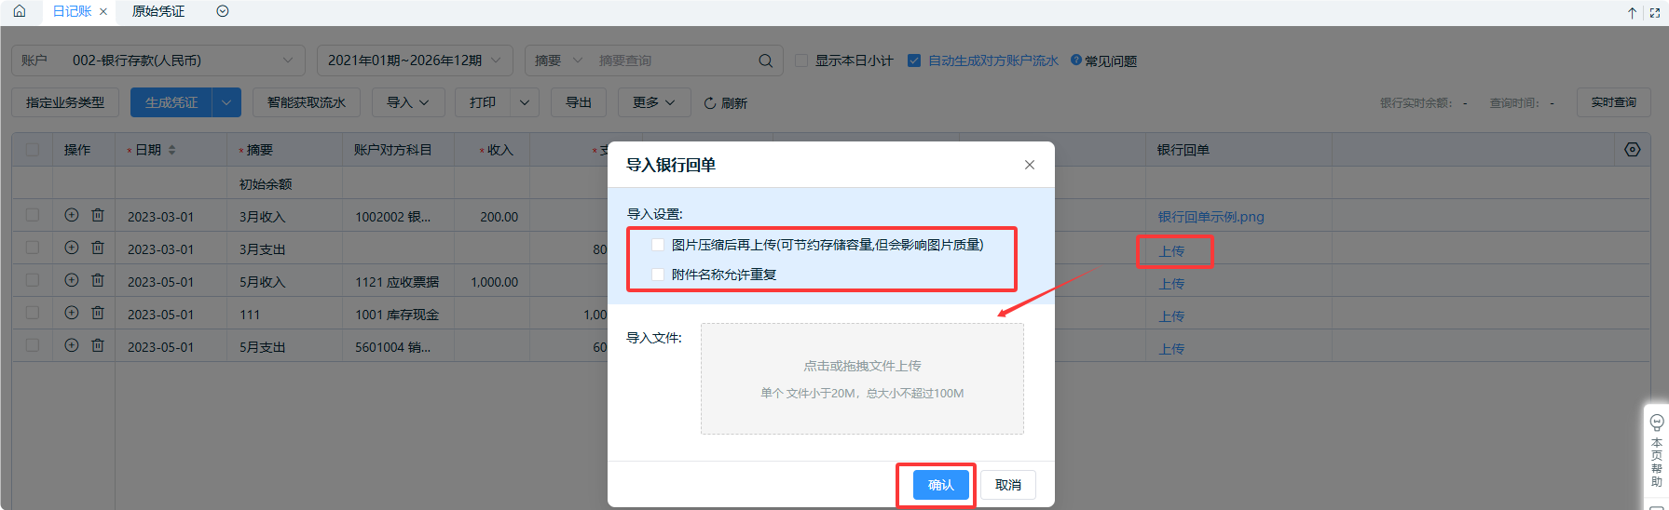Click the 刷新 refresh icon

pos(710,103)
